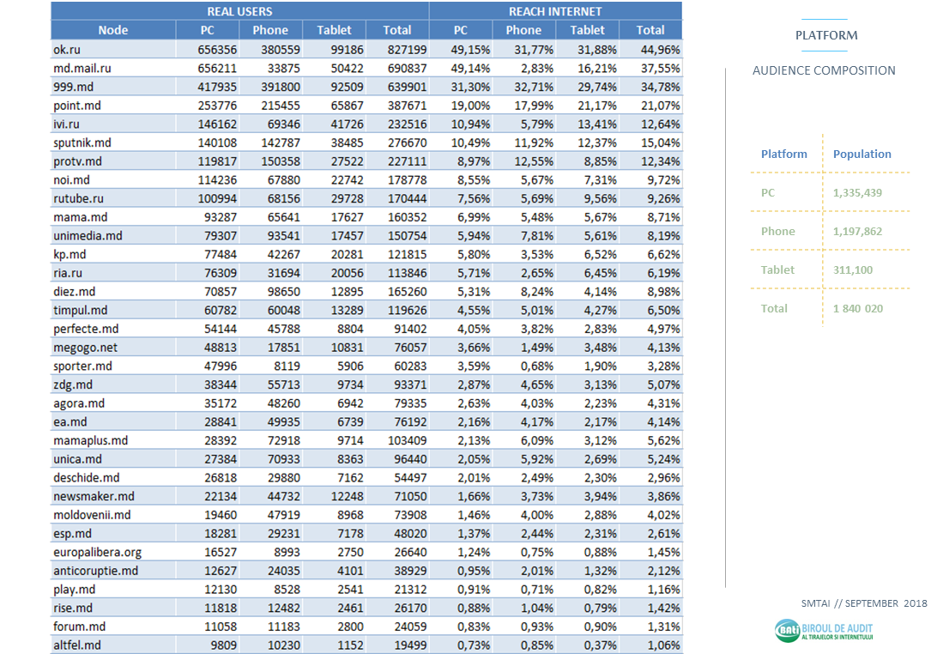Click the Node column header

tap(112, 30)
